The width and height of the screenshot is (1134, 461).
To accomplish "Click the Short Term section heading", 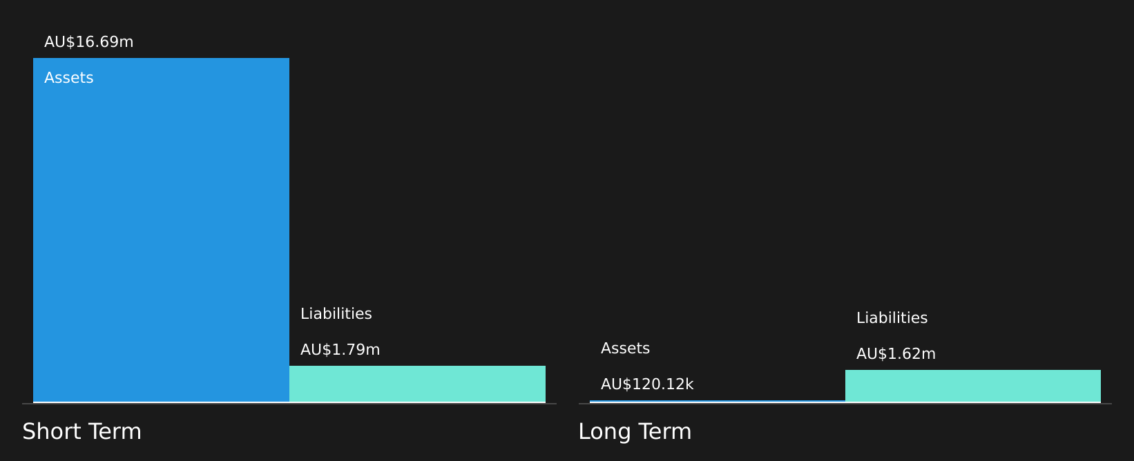I will (81, 431).
